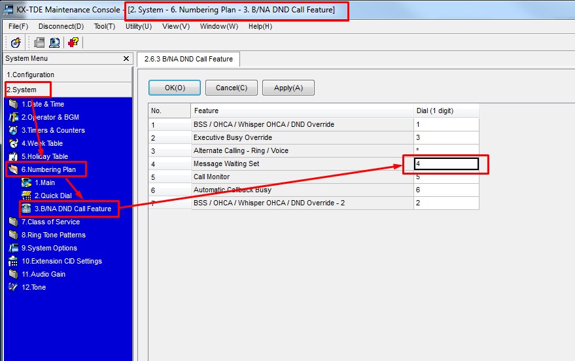Click the Audio Gain folder icon

pos(13,274)
